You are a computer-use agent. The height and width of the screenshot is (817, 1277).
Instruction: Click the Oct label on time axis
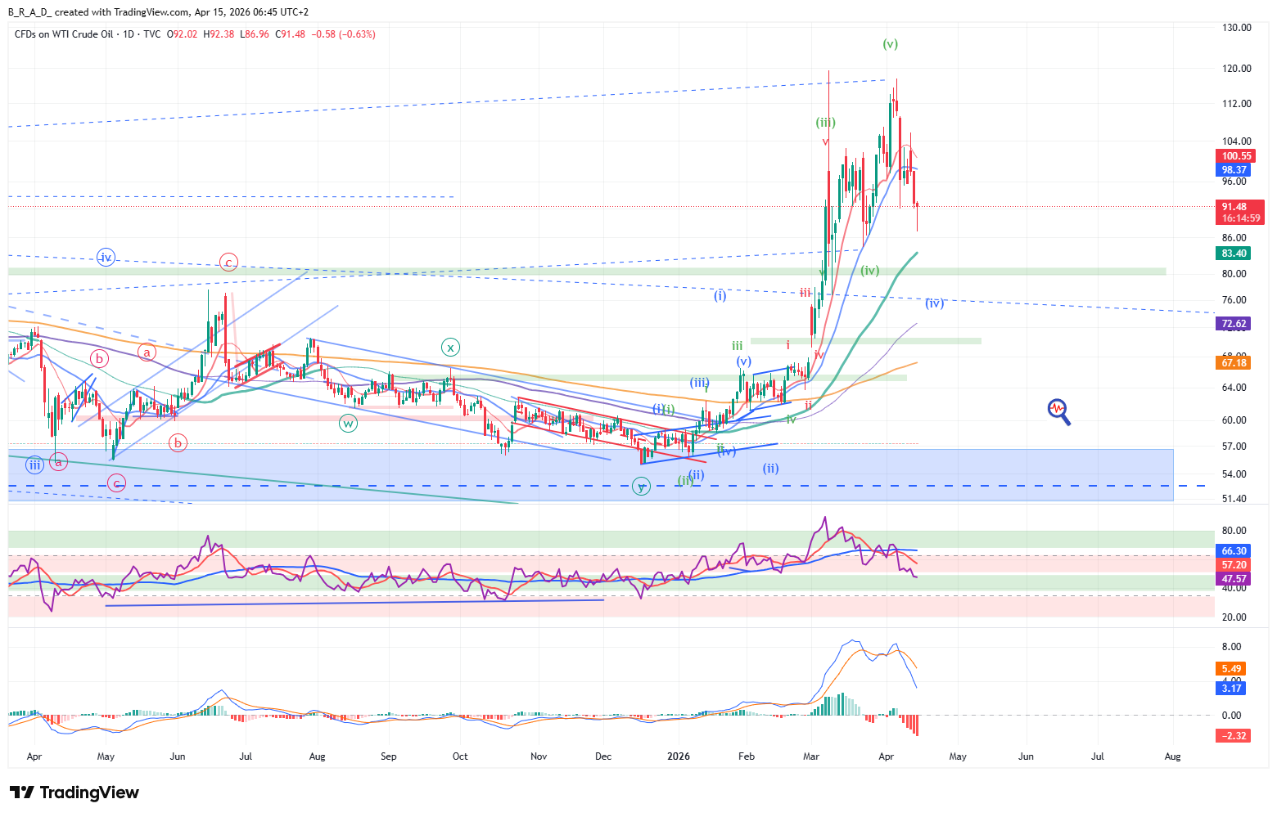tap(460, 756)
